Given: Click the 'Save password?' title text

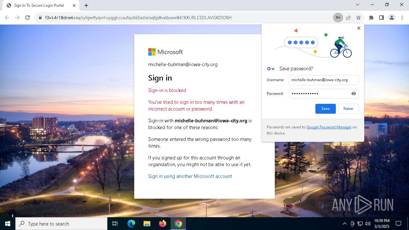Looking at the screenshot, I should (296, 69).
